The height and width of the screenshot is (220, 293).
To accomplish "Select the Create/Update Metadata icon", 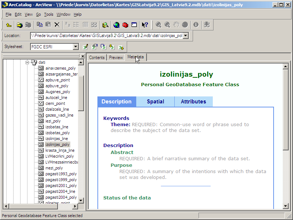I will tap(103, 47).
